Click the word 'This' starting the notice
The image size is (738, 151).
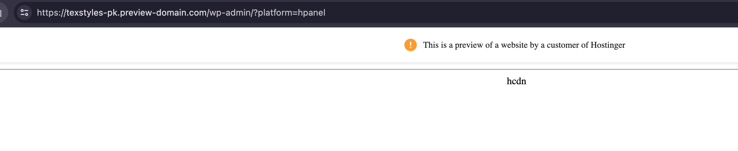(x=431, y=45)
